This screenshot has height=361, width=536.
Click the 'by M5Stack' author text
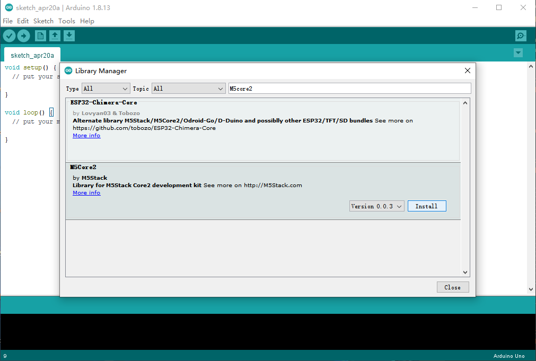(x=90, y=178)
